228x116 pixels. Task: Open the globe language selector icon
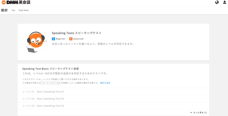[x=217, y=2]
